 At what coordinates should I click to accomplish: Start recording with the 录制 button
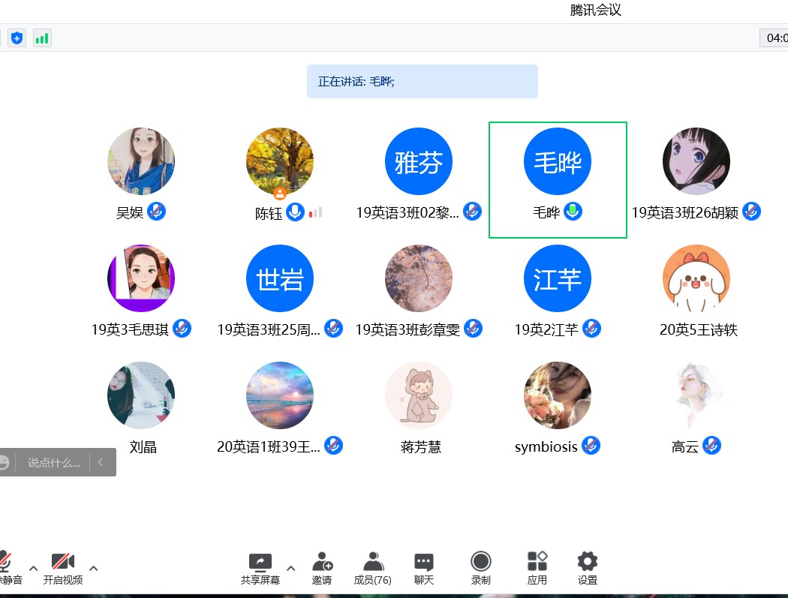click(x=481, y=562)
